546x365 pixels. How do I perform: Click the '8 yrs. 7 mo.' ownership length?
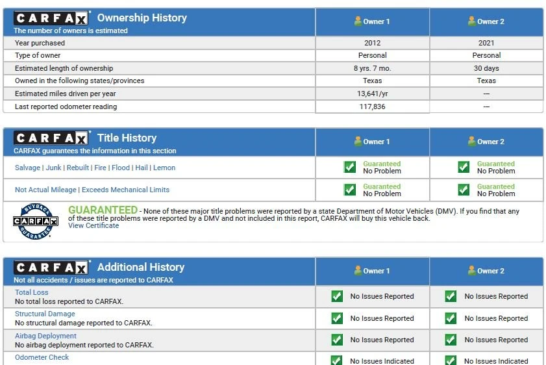point(373,68)
